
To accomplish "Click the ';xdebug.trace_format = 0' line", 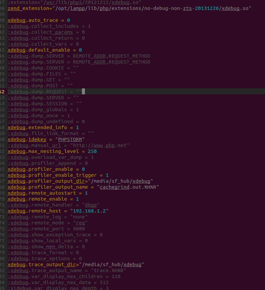I will pos(43,253).
